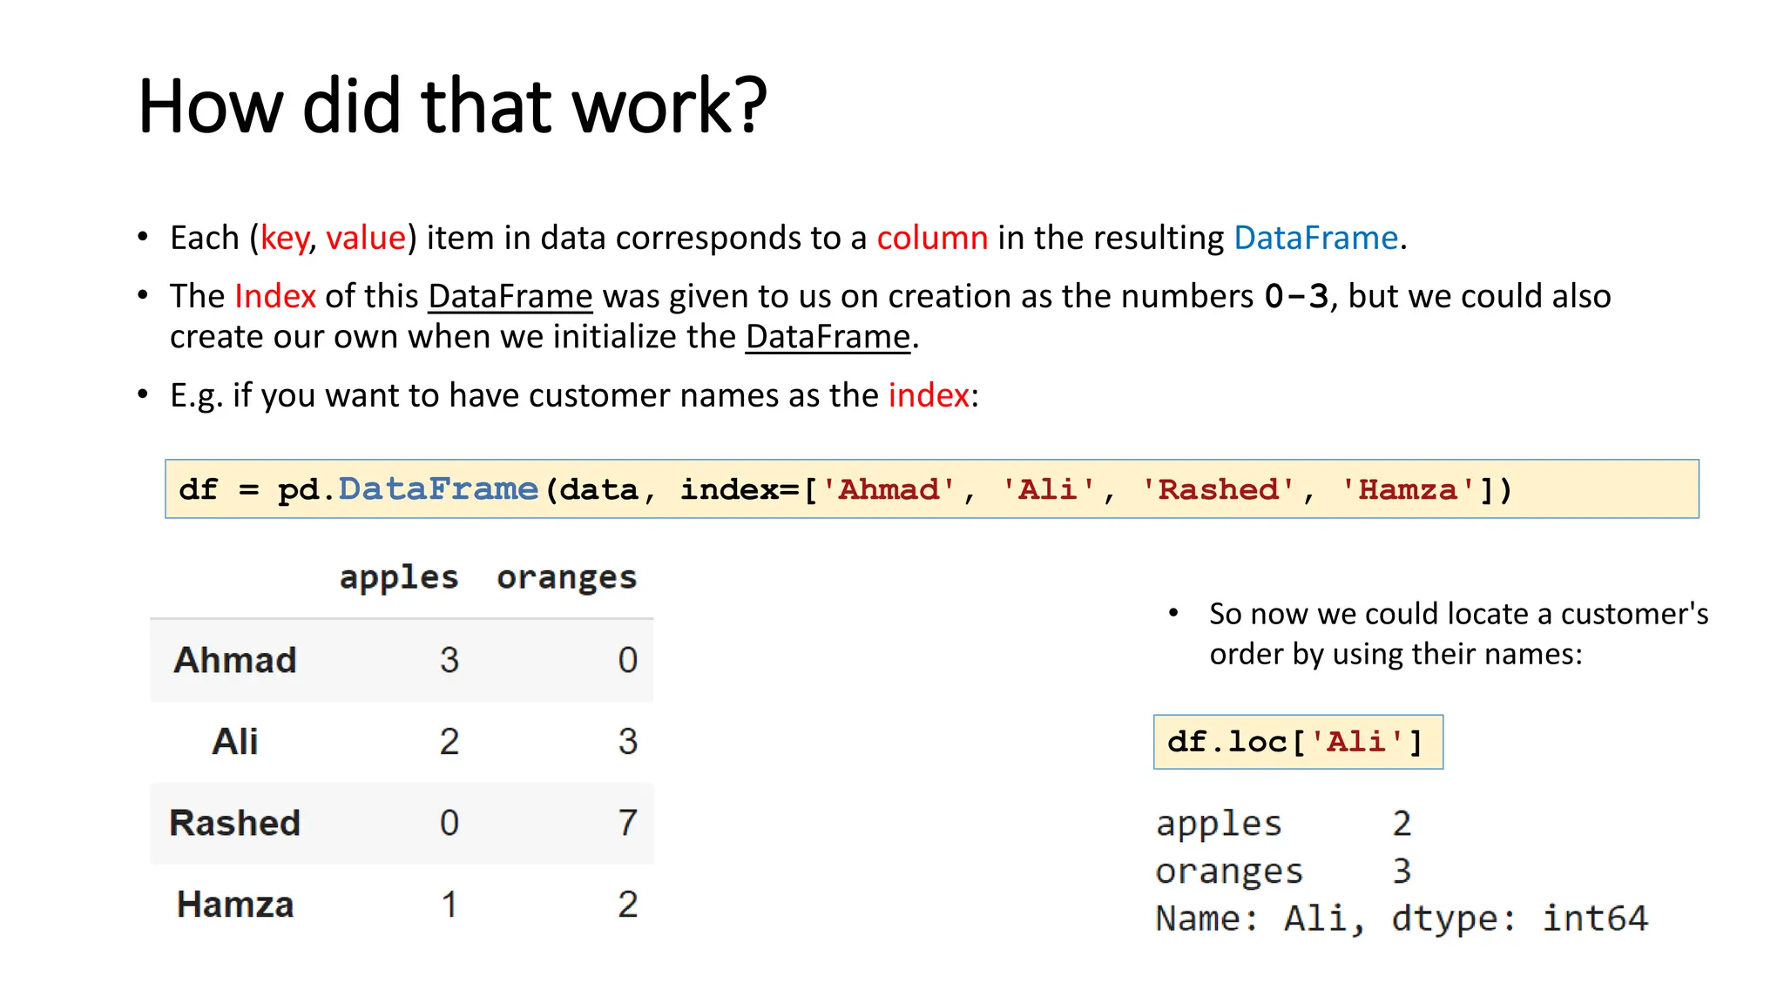
Task: Click the 'apples' column header
Action: click(399, 577)
